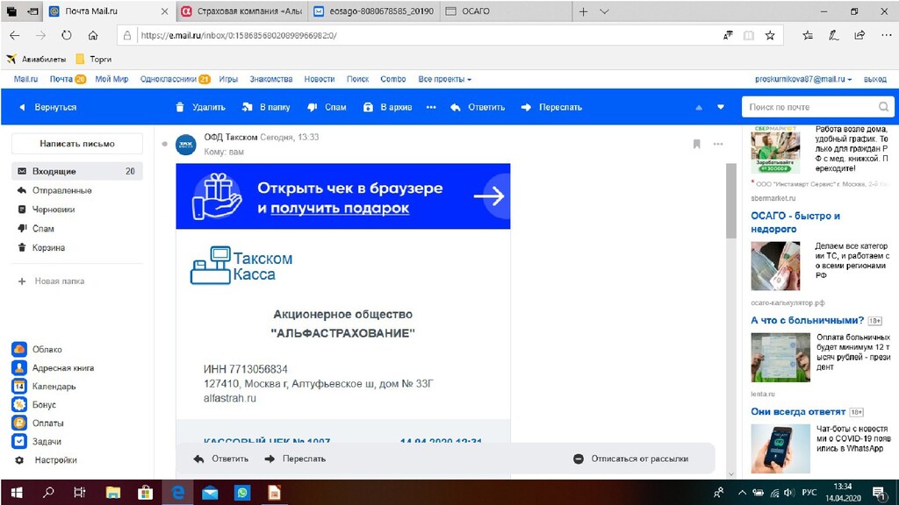Open the Входящие folder
The image size is (899, 505).
click(77, 171)
